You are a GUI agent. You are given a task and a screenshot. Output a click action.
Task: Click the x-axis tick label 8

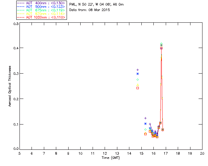coord(56,153)
